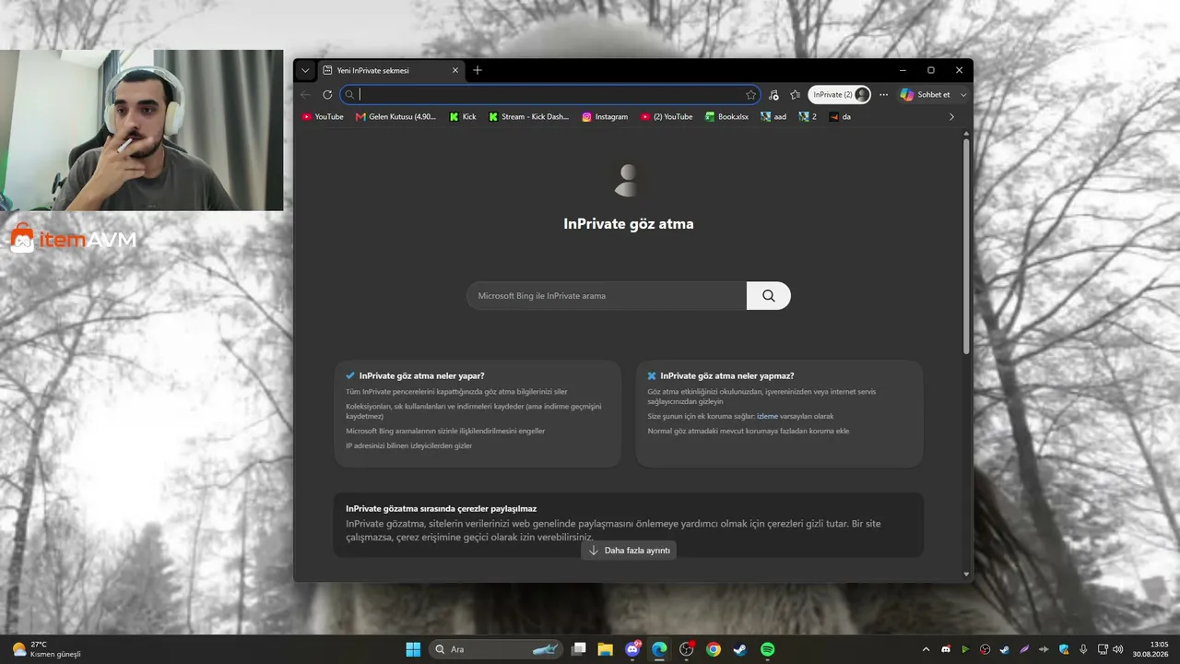This screenshot has height=664, width=1180.
Task: Open OBS Studio from taskbar
Action: 687,649
